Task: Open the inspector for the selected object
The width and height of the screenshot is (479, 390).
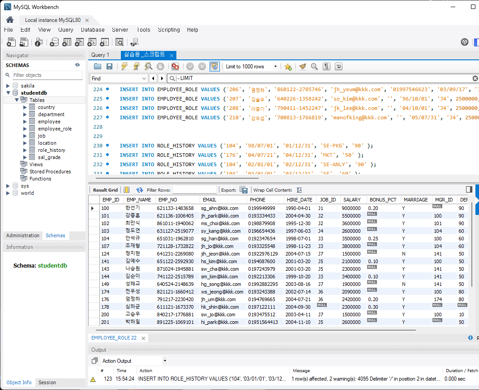Action: (x=38, y=42)
